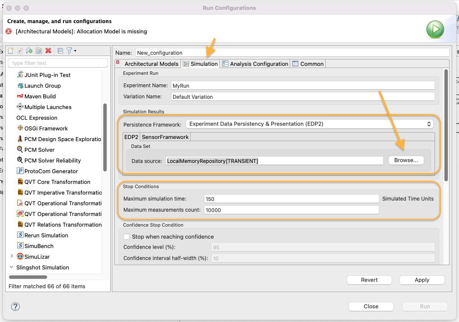Click the SimuBench icon
The image size is (459, 322).
pos(20,245)
